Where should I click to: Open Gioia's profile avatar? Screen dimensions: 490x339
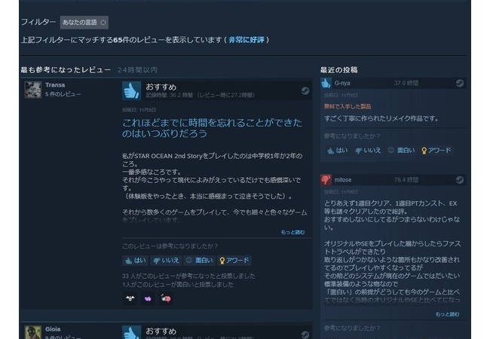coord(33,332)
